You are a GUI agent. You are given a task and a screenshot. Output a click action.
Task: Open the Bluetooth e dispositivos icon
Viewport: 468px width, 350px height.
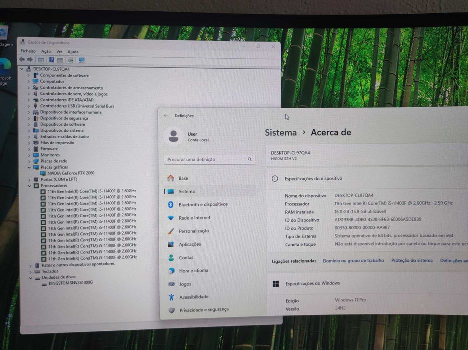(x=170, y=205)
